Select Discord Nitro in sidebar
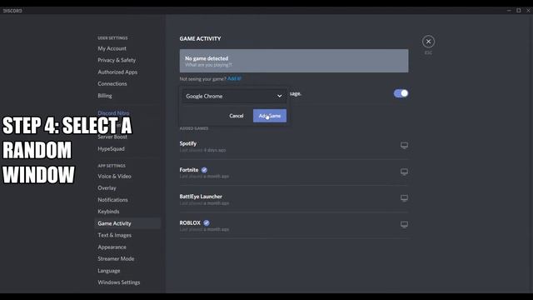 pos(113,113)
